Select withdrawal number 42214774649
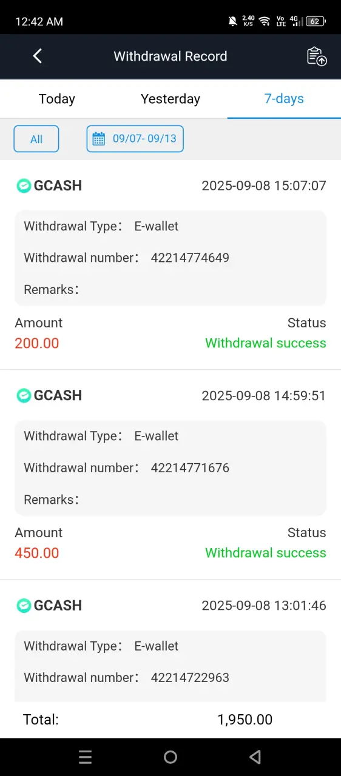 [190, 258]
